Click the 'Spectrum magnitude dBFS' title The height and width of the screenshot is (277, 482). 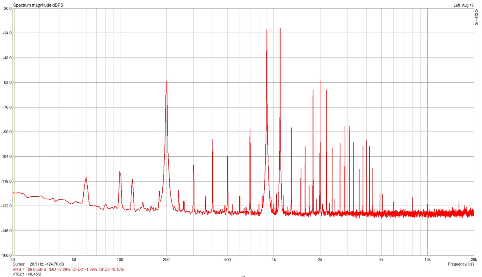38,5
